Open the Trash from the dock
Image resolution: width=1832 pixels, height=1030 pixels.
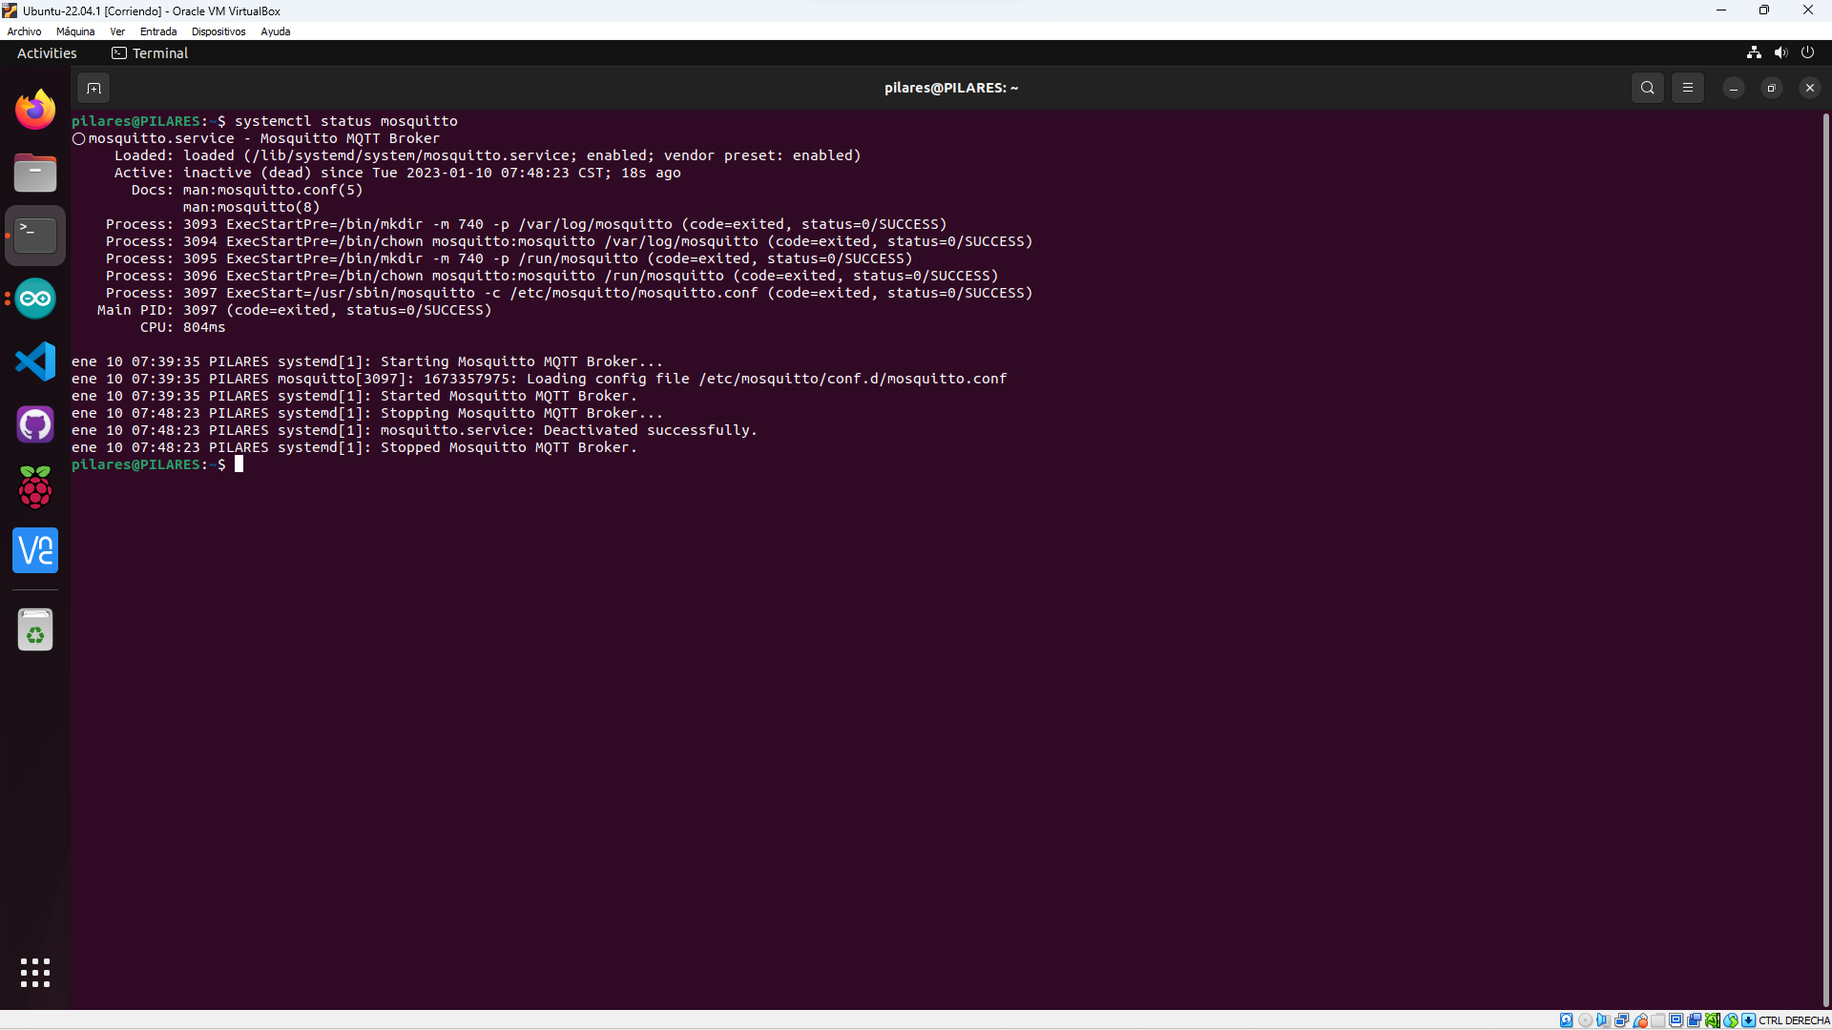click(35, 629)
